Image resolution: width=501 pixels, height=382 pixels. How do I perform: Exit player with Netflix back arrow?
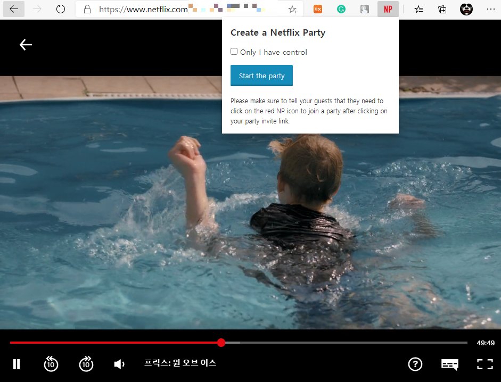(x=26, y=45)
